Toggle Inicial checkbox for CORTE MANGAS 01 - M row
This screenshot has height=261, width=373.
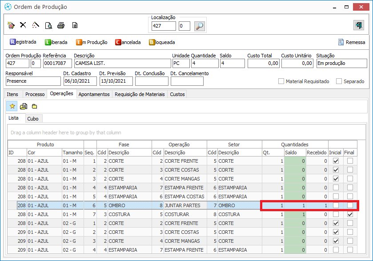pyautogui.click(x=336, y=179)
